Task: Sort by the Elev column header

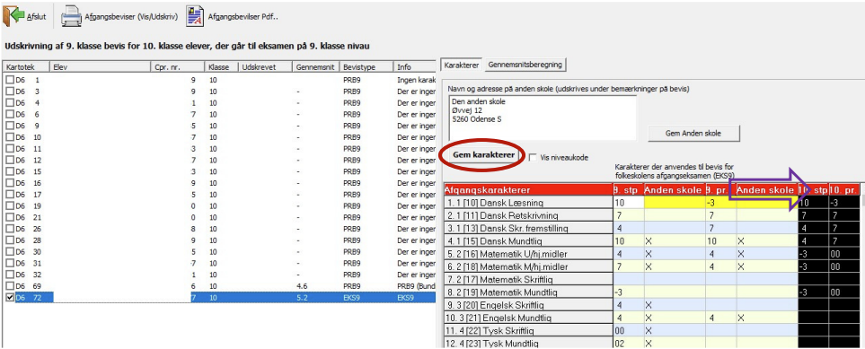Action: pos(100,67)
